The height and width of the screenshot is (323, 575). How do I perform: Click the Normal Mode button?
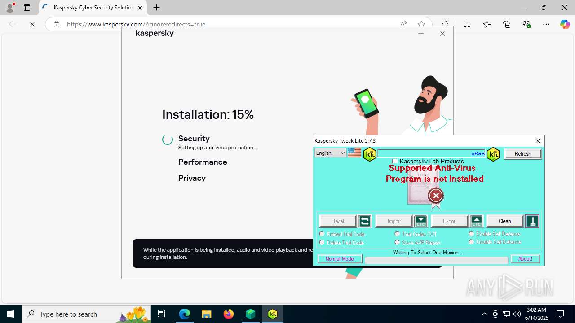click(340, 259)
